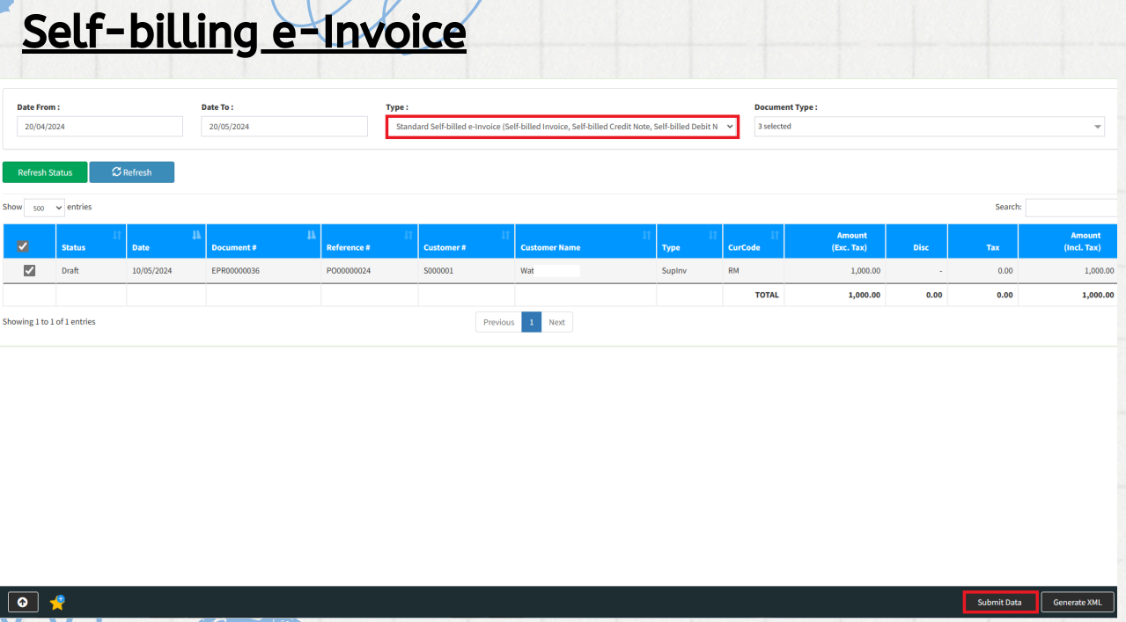This screenshot has width=1126, height=622.
Task: Sort table by Date column icon
Action: click(196, 235)
